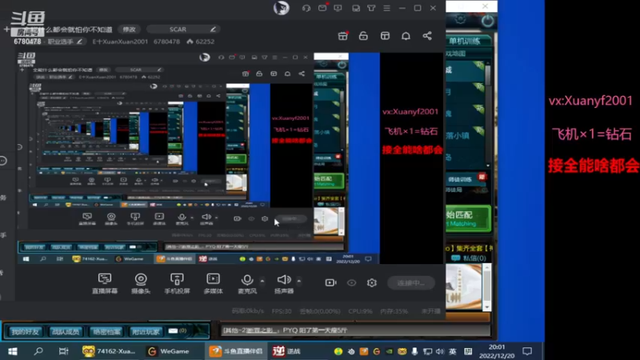
Task: Toggle the preview eye icon
Action: point(351,282)
